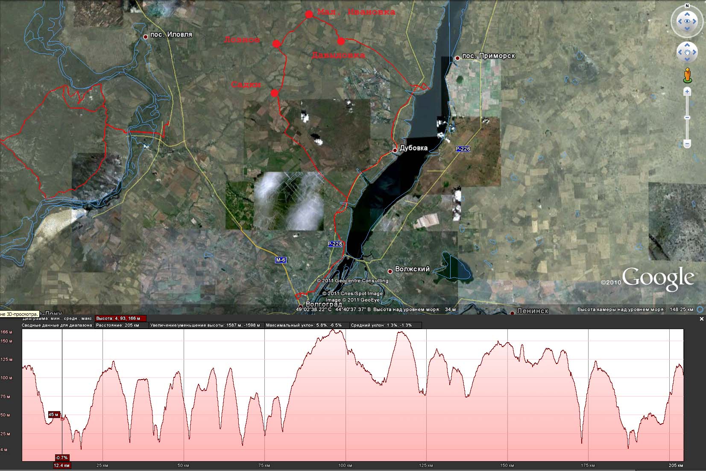The width and height of the screenshot is (706, 471).
Task: Click the Дубовка town label
Action: (x=413, y=148)
